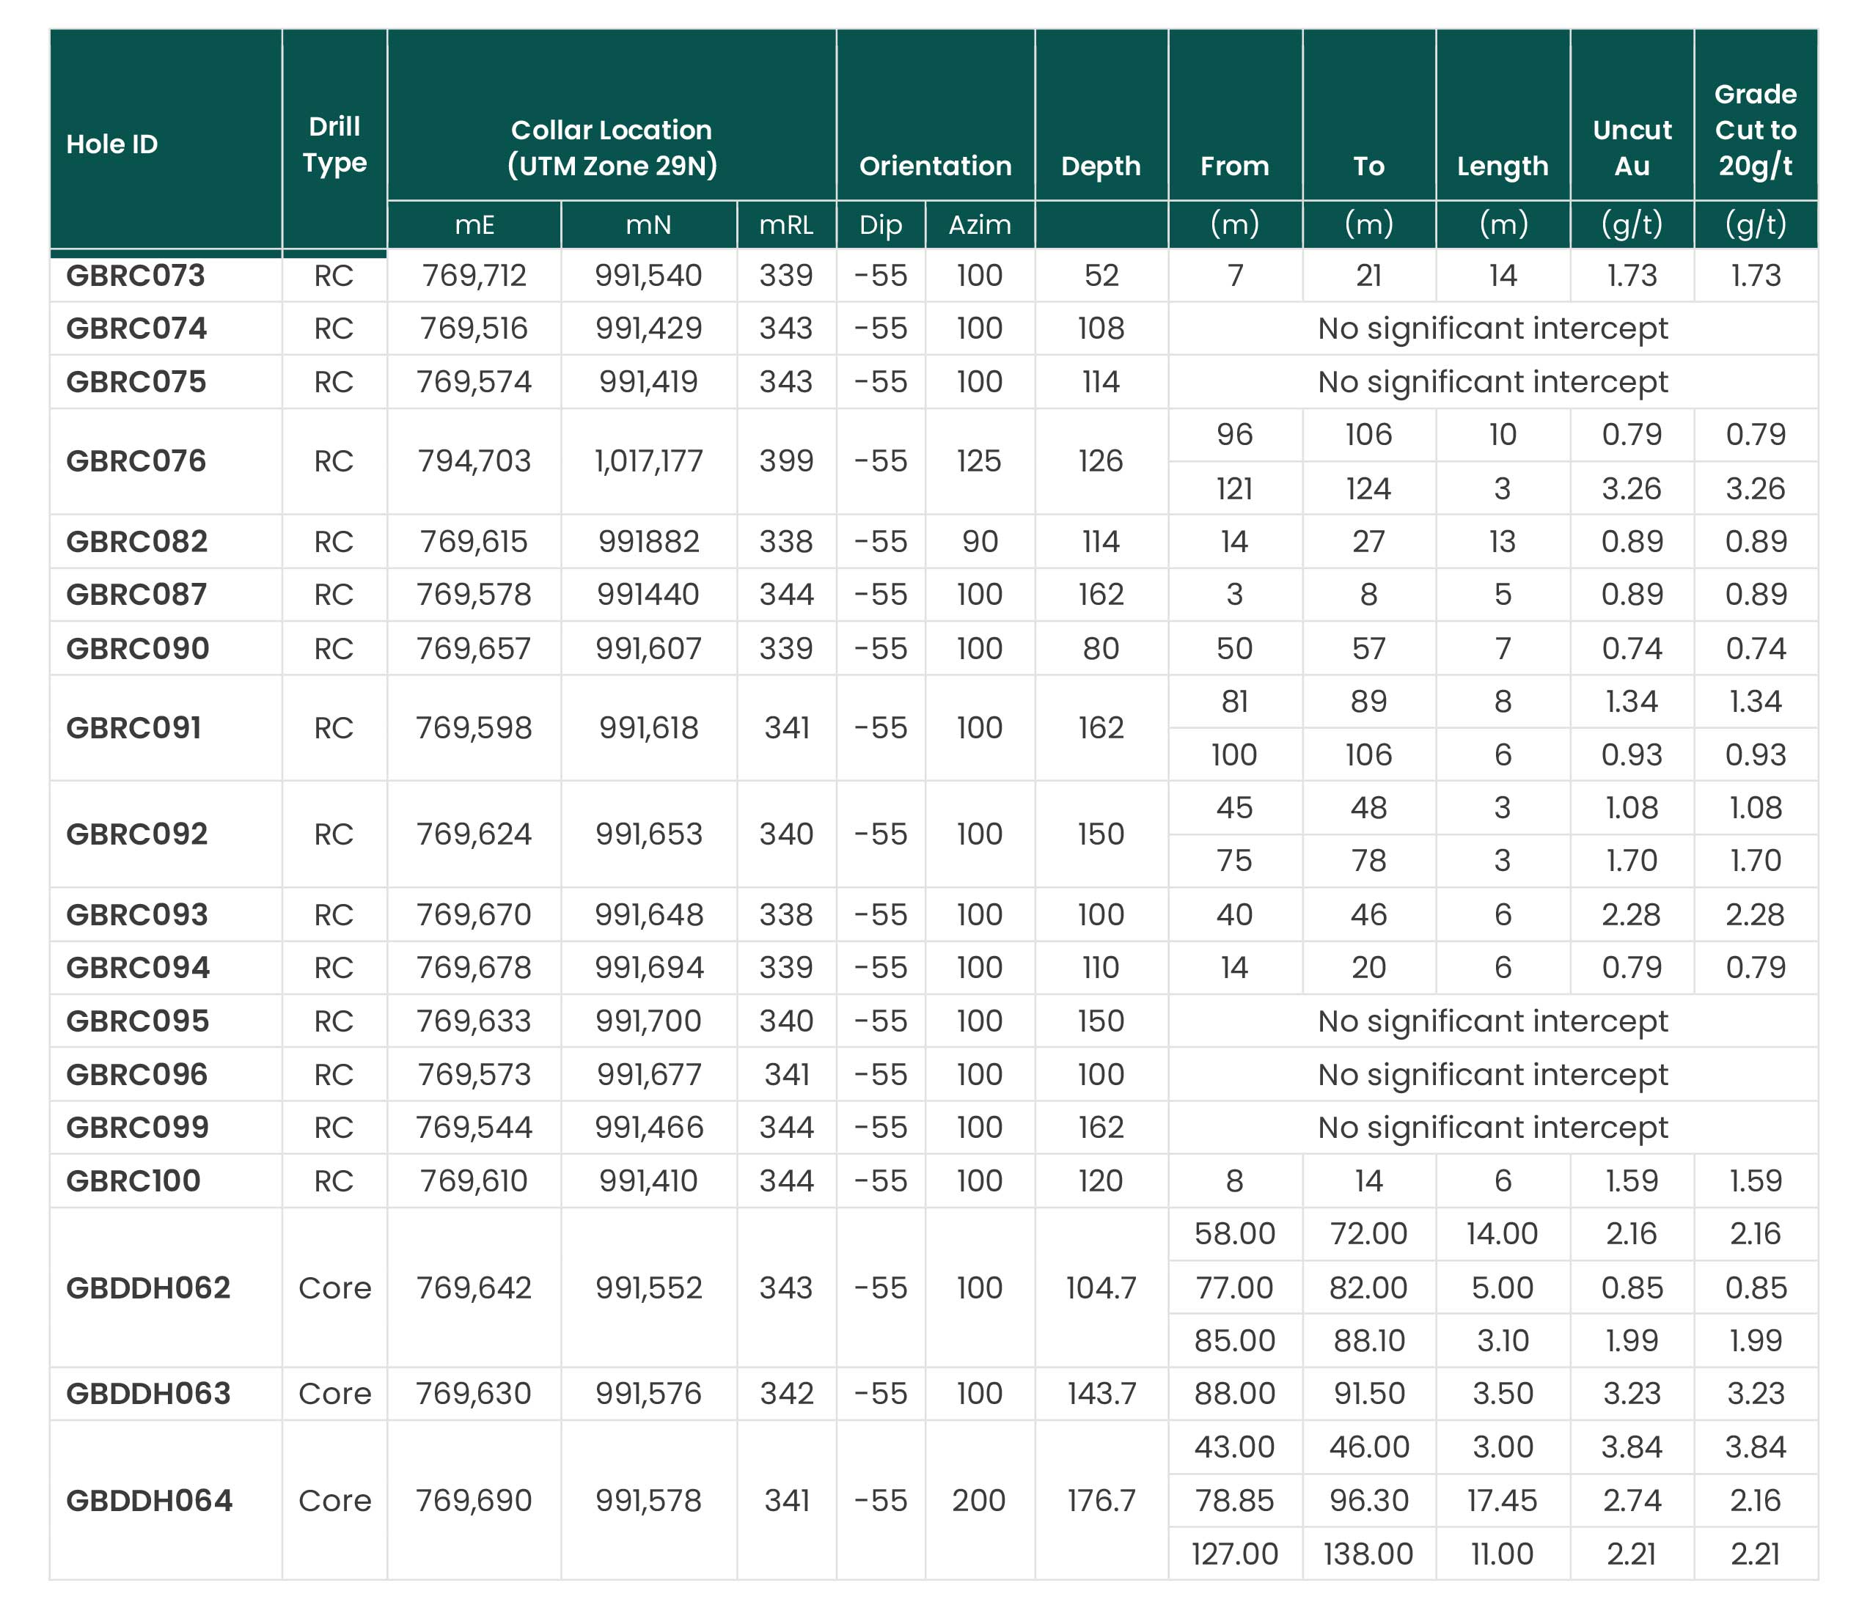
Task: Click the mN sub-header
Action: coord(648,225)
